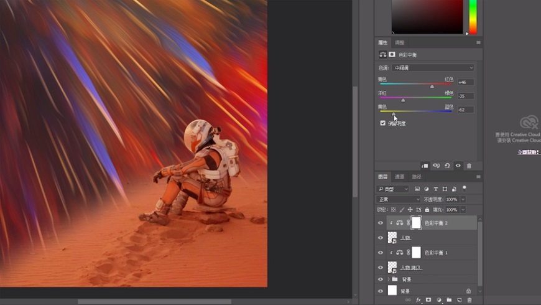
Task: Toggle adjustment visibility eye in Properties panel
Action: coord(458,166)
